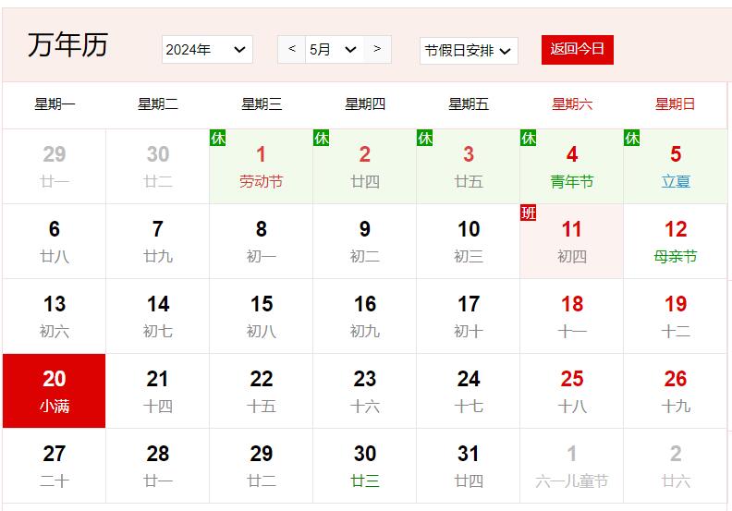Pick May 1 劳动节 date

coord(262,166)
